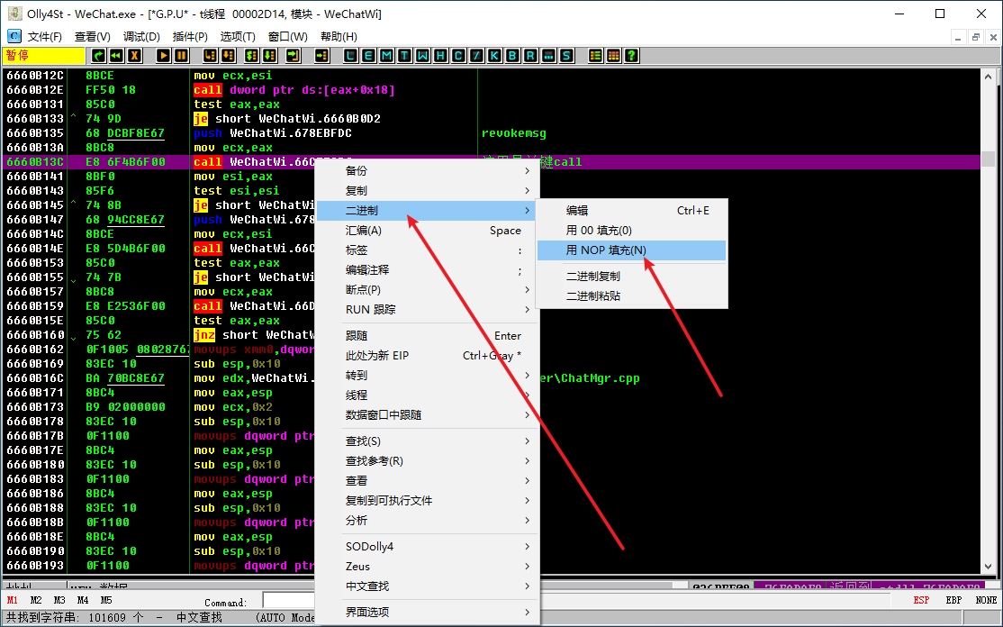1003x627 pixels.
Task: Focus the Command input box
Action: click(288, 600)
